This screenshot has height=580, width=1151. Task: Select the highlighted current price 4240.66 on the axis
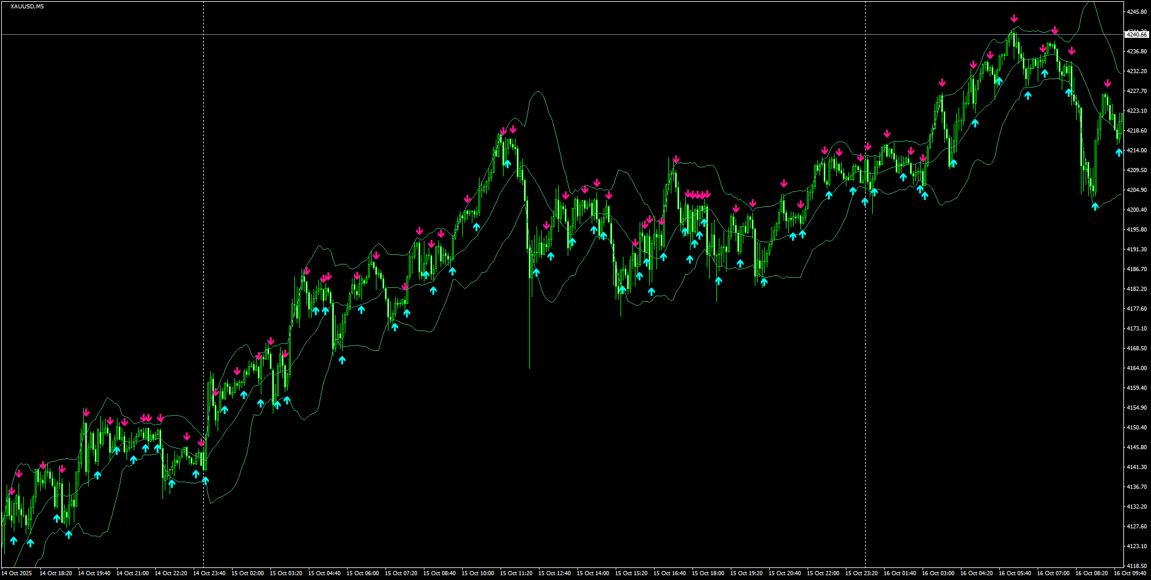[x=1136, y=34]
